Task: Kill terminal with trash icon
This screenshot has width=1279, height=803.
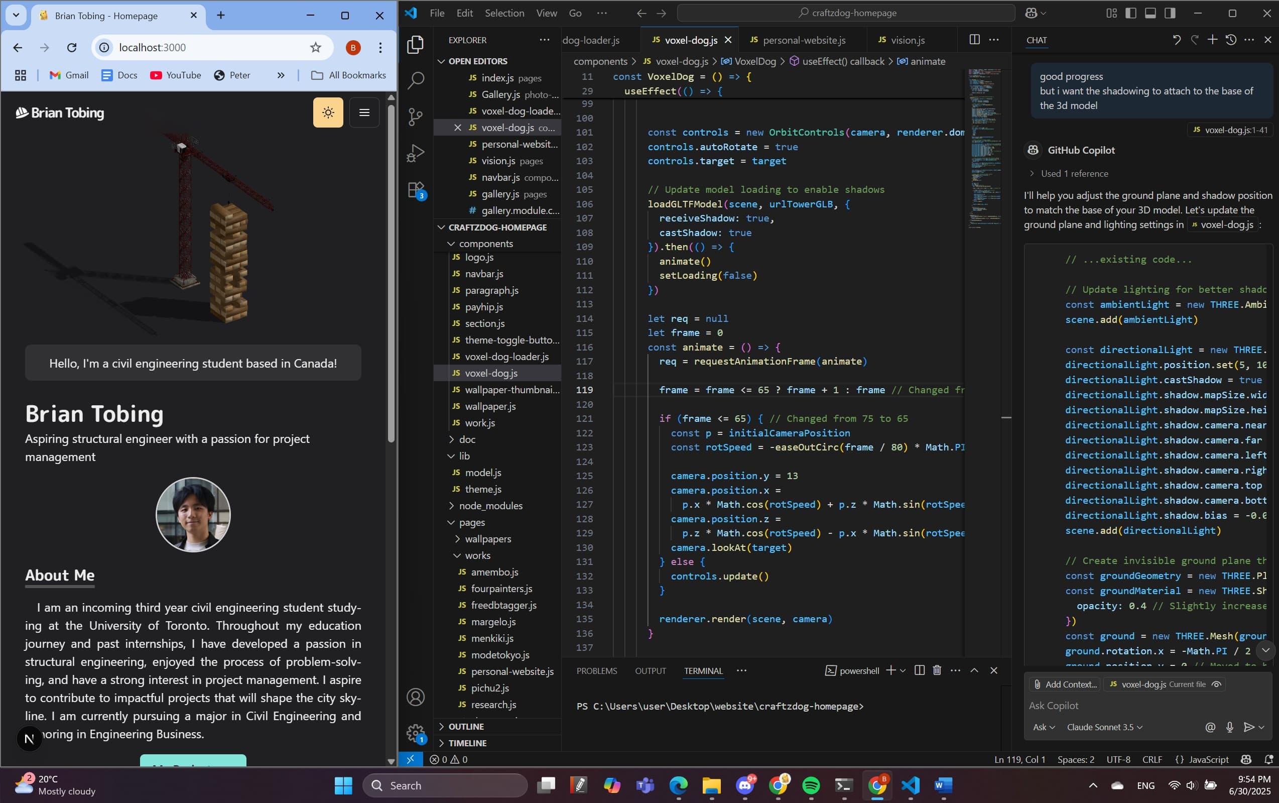Action: [x=937, y=670]
